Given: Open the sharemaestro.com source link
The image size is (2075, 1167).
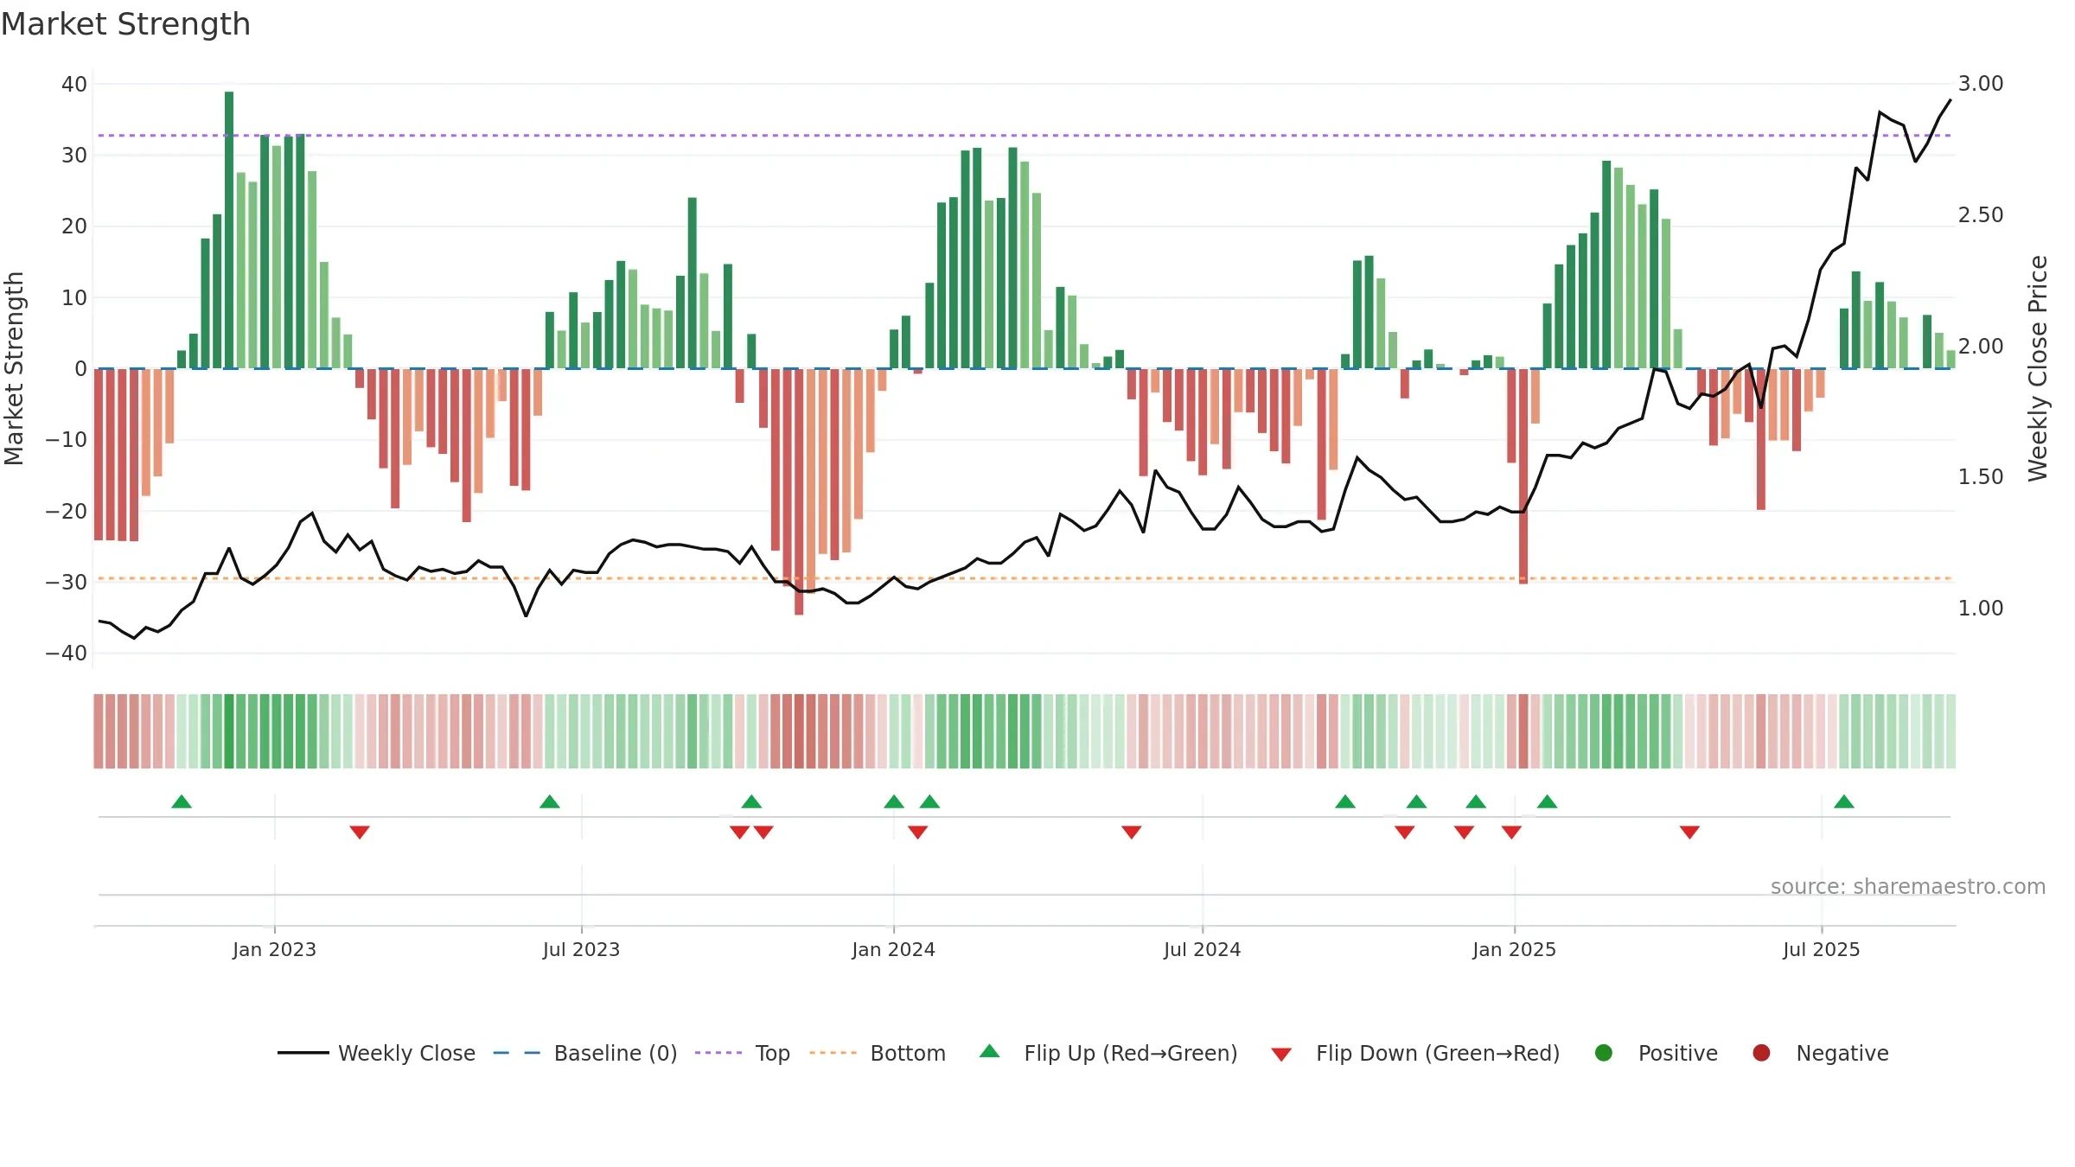Looking at the screenshot, I should (x=1908, y=886).
